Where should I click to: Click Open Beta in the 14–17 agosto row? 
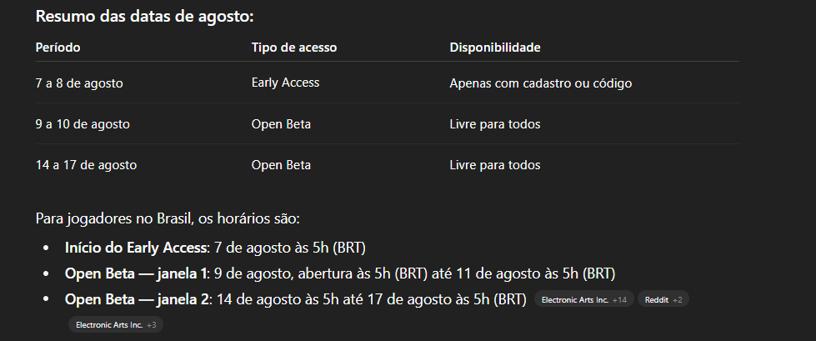(x=281, y=165)
